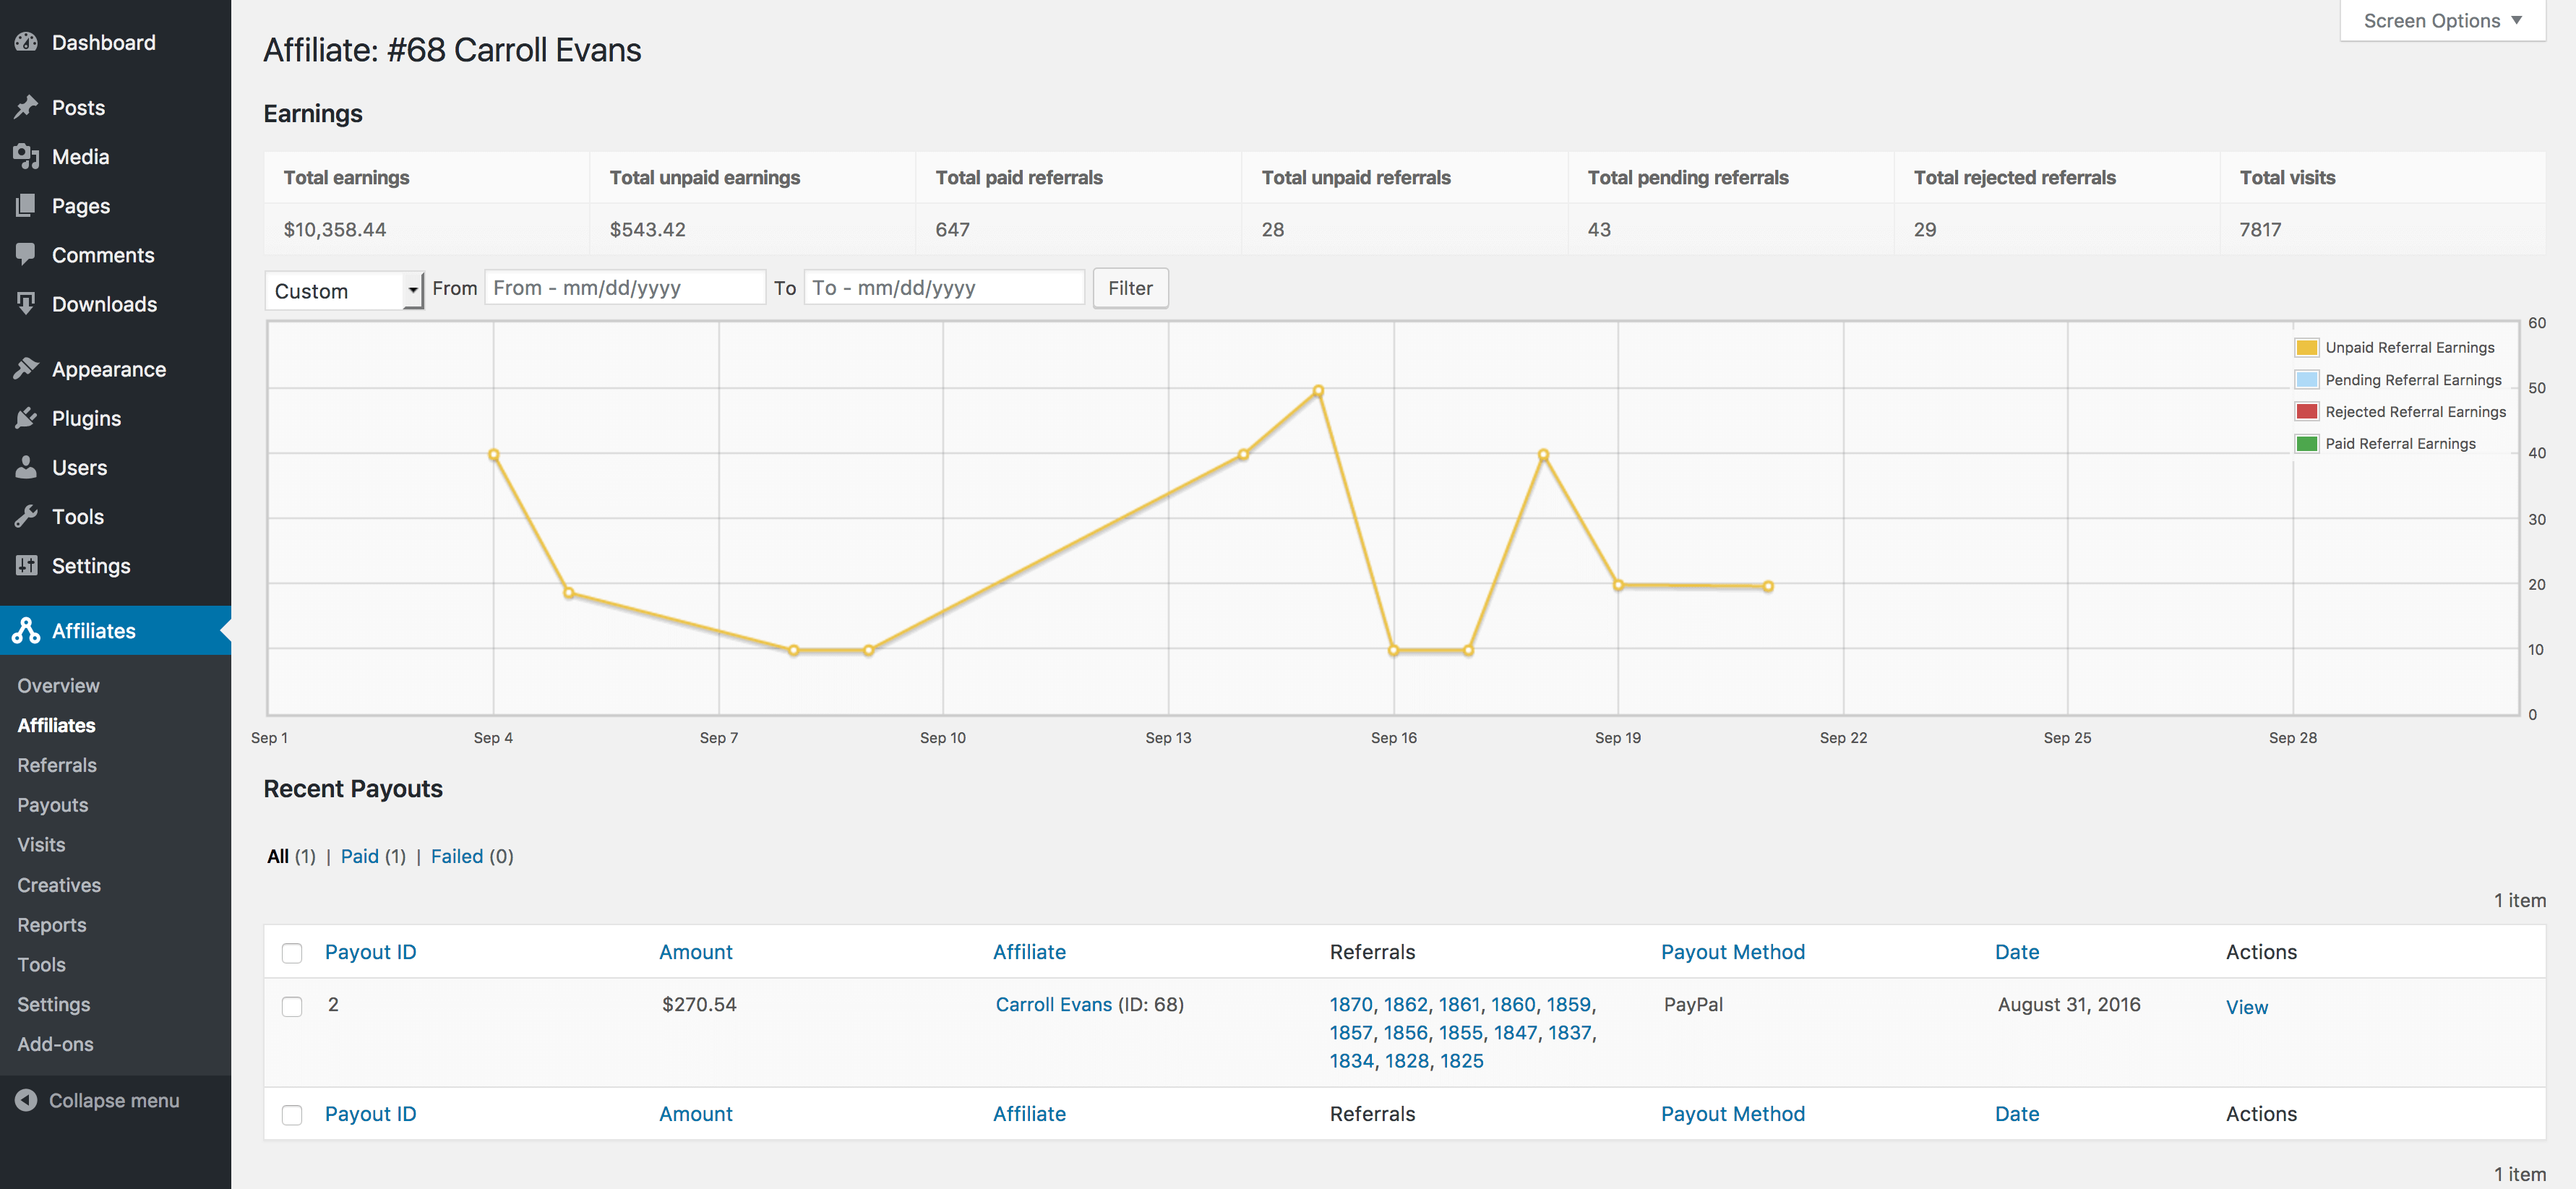Check the payout ID 2 row checkbox
Screen dimensions: 2576x1189
point(292,1006)
